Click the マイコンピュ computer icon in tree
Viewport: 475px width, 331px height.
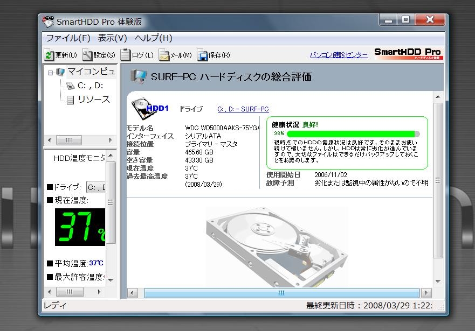point(60,72)
